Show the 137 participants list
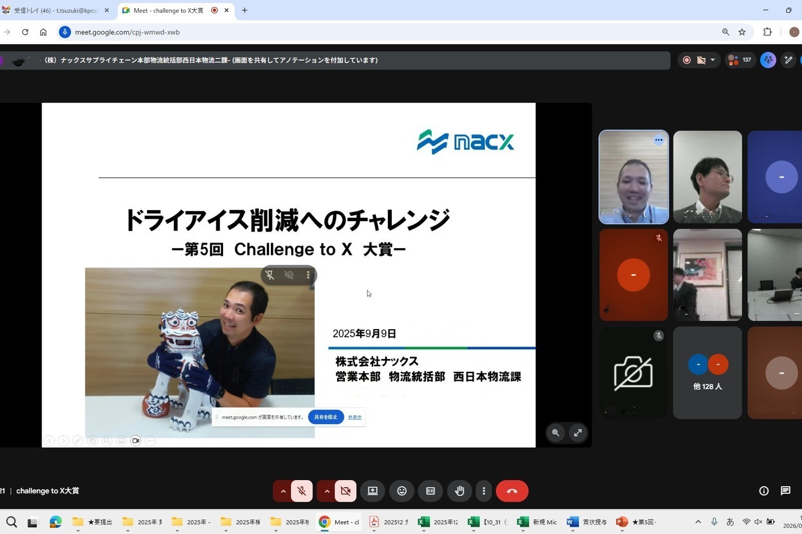 [x=740, y=60]
